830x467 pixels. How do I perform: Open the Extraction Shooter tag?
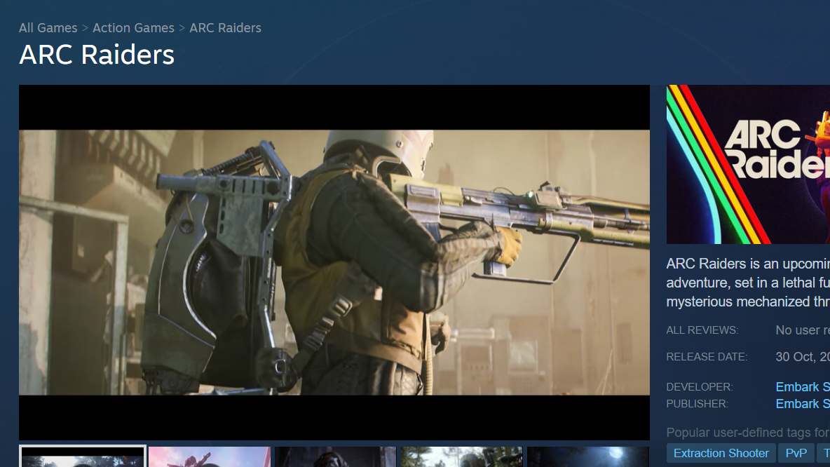[x=721, y=453]
